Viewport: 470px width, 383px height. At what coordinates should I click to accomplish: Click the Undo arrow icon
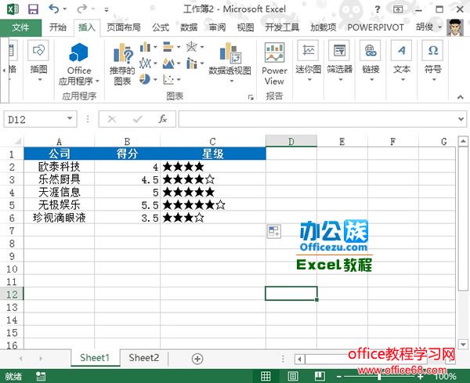click(54, 9)
